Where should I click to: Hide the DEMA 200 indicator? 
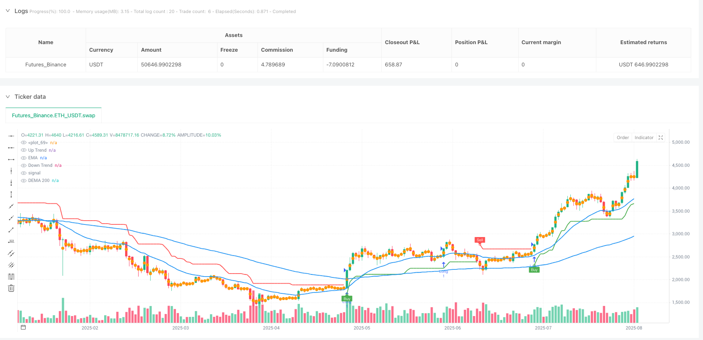pyautogui.click(x=24, y=181)
